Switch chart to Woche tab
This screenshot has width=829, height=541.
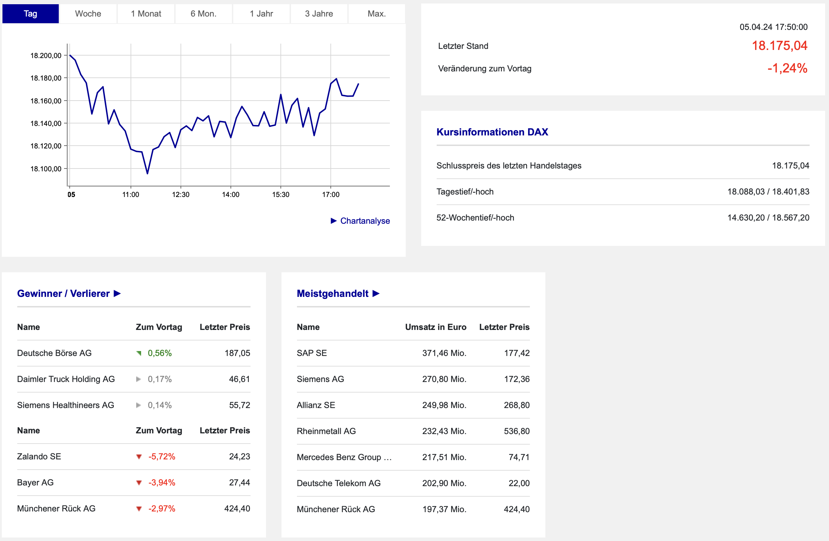[88, 14]
